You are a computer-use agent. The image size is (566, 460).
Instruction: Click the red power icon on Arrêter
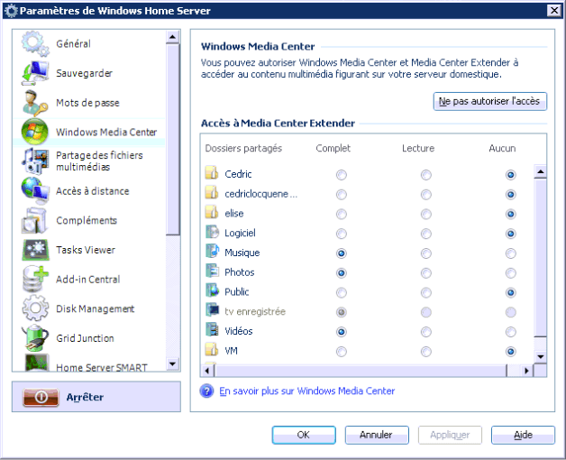click(x=41, y=397)
